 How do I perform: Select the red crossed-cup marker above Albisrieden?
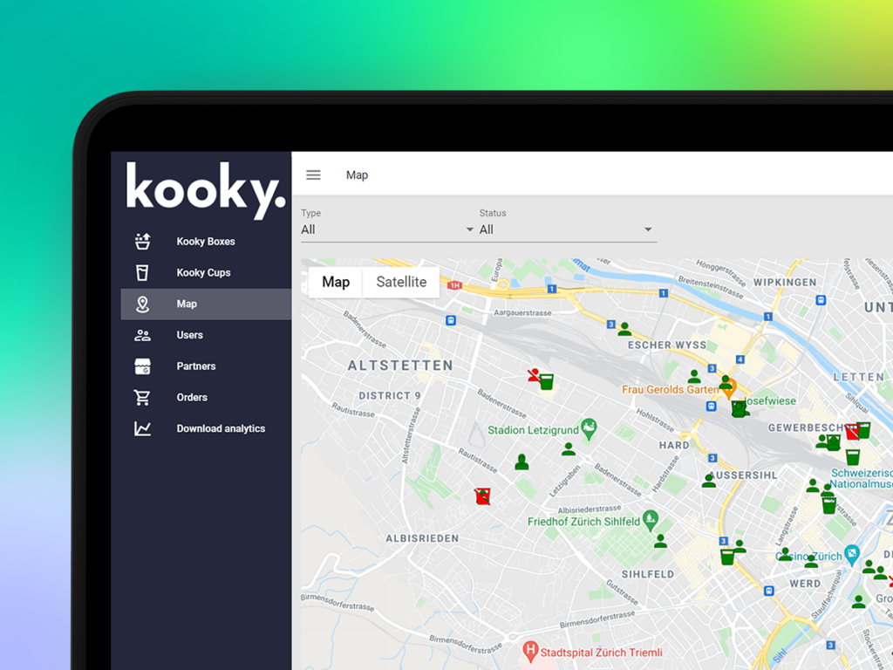tap(483, 496)
